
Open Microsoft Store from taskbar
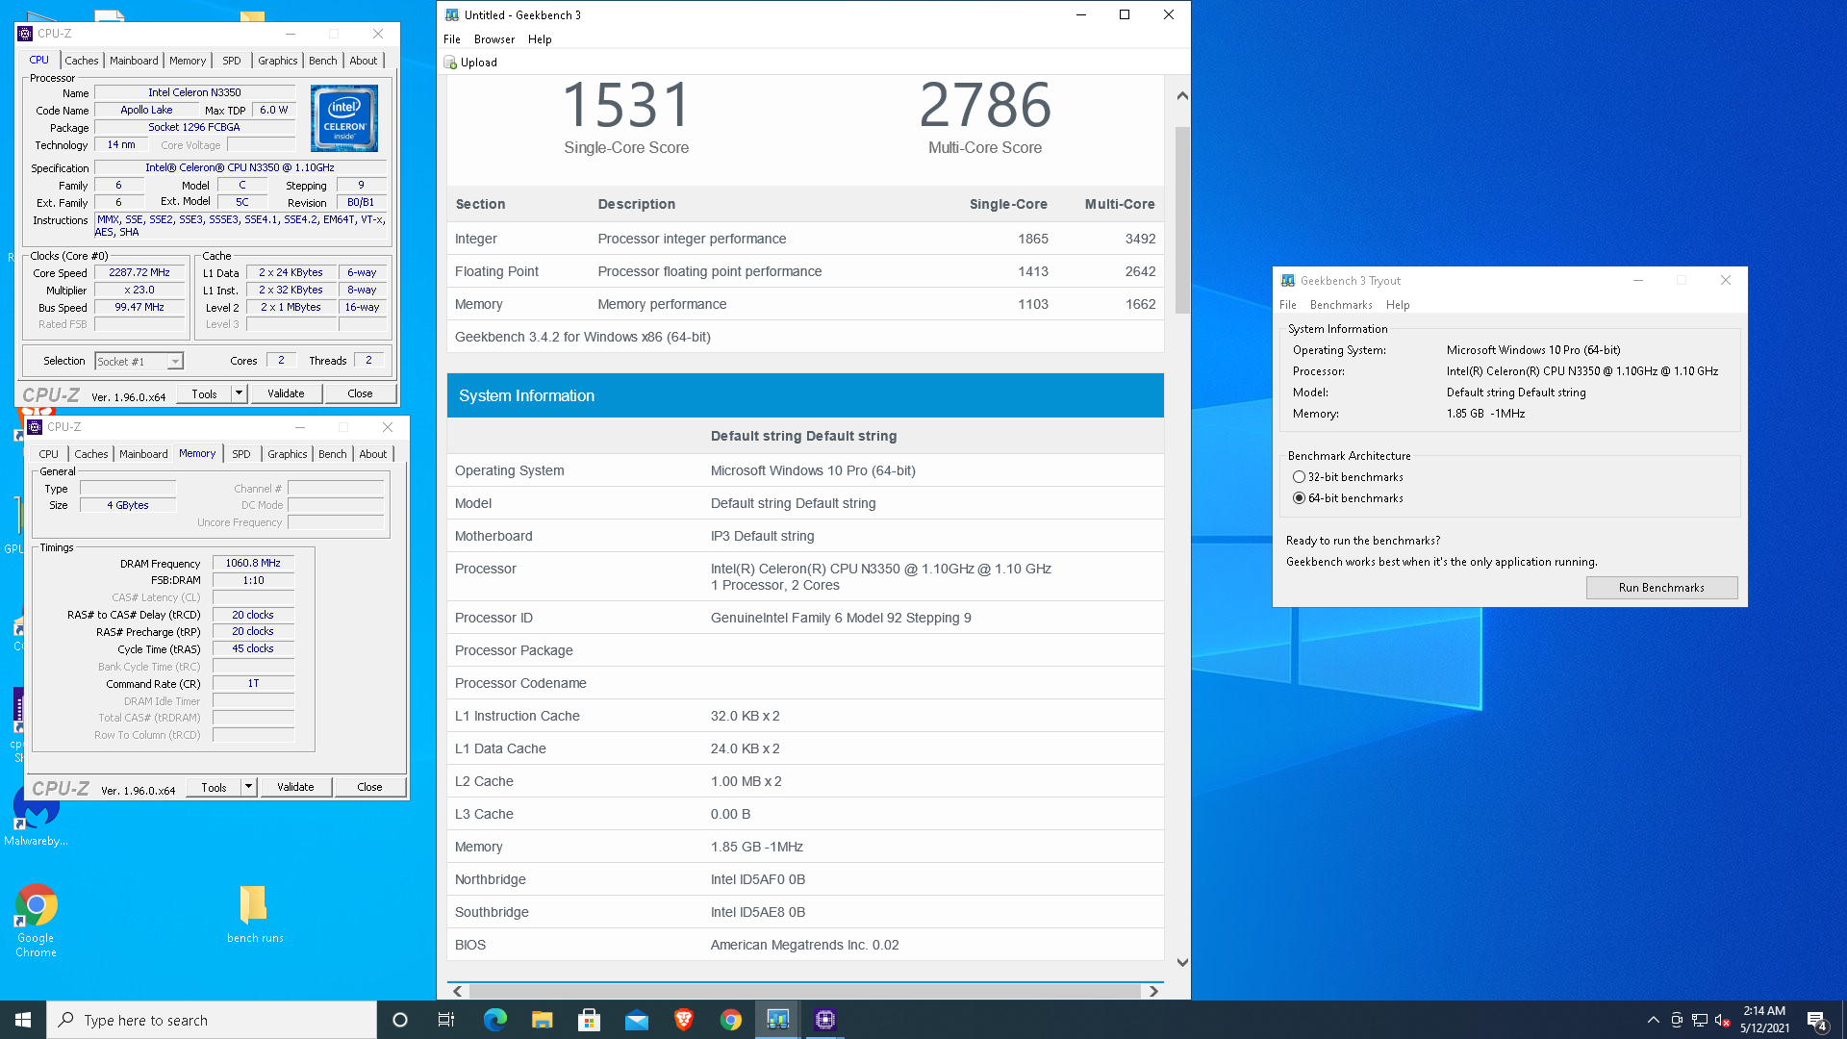589,1020
